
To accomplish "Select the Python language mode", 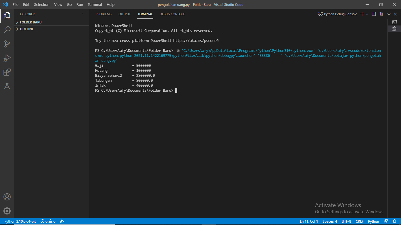I will tap(373, 221).
